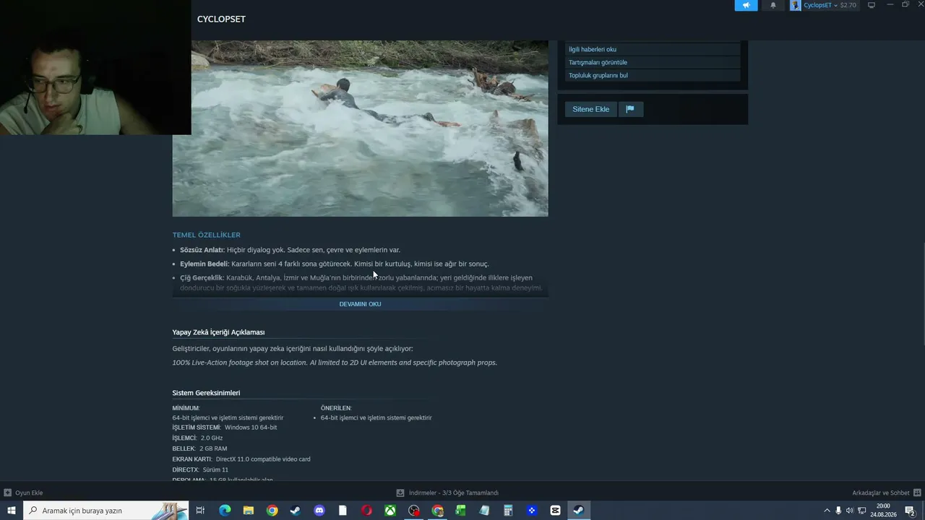
Task: Open File Explorer from the taskbar
Action: point(248,511)
